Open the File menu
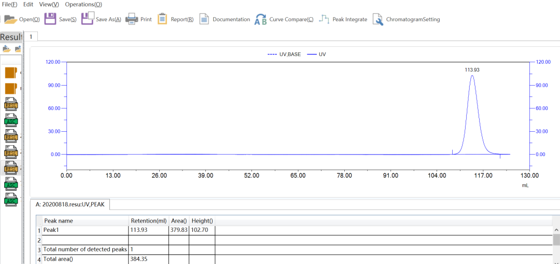Image resolution: width=560 pixels, height=264 pixels. (9, 4)
